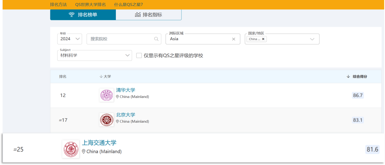The height and width of the screenshot is (165, 385).
Task: Remove the China country tag
Action: point(263,39)
